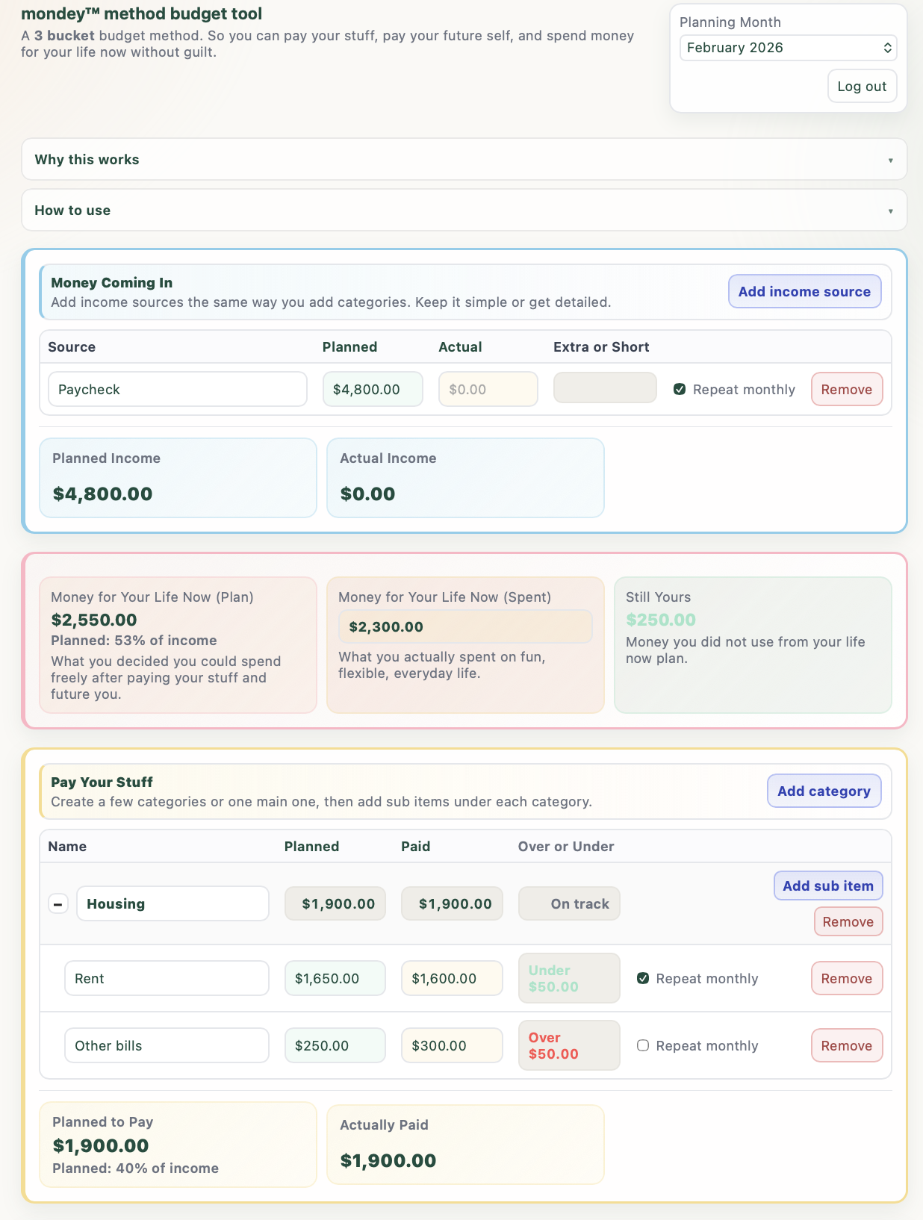Image resolution: width=923 pixels, height=1220 pixels.
Task: Click the Pay Your Stuff heading
Action: [102, 782]
